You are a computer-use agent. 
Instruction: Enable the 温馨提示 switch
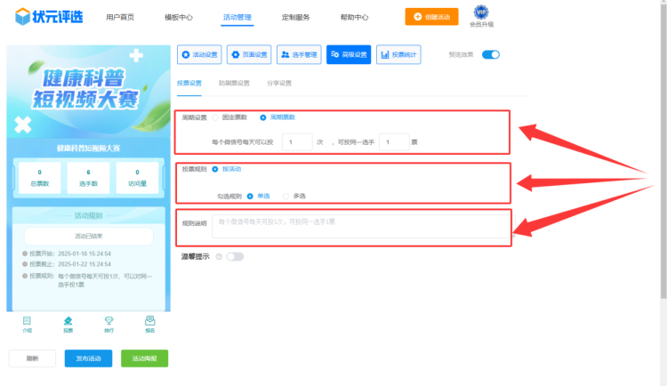point(235,256)
